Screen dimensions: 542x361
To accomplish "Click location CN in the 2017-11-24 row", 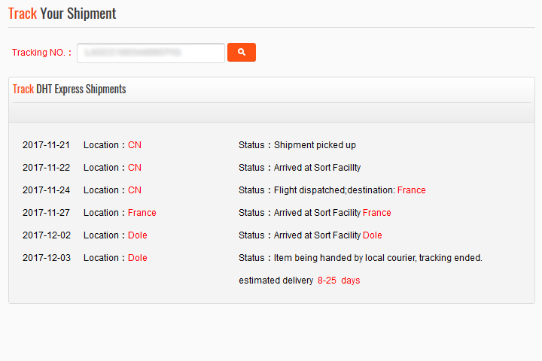I will [135, 190].
